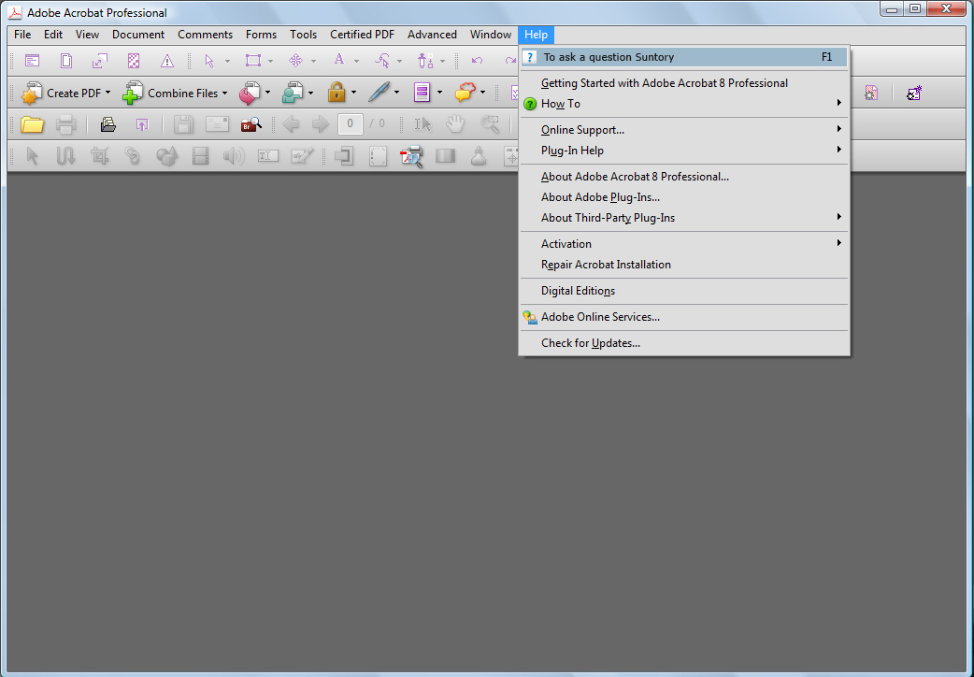Expand the How To submenu
The image size is (974, 677).
click(x=684, y=104)
